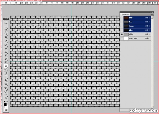159x114 pixels.
Task: Collapse the Channels panel to icons
Action: point(150,12)
